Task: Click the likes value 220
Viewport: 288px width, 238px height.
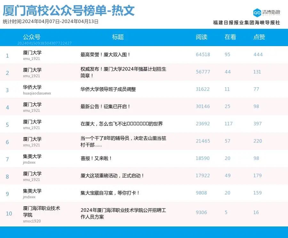Action: tap(258, 141)
